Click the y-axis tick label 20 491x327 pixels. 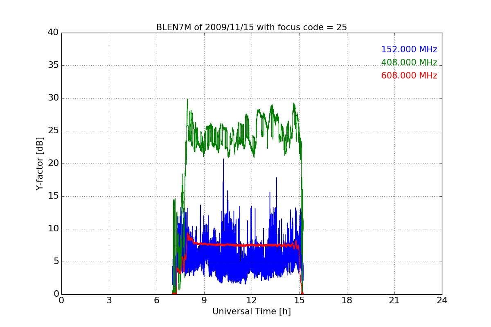[54, 163]
